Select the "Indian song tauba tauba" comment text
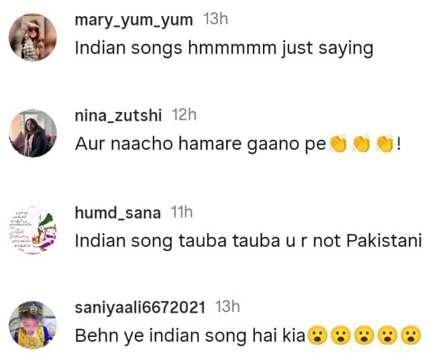 [x=247, y=240]
